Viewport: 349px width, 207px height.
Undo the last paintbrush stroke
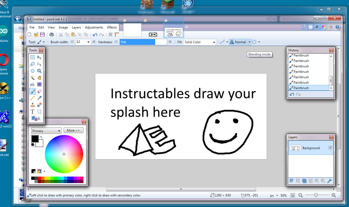coord(95,34)
